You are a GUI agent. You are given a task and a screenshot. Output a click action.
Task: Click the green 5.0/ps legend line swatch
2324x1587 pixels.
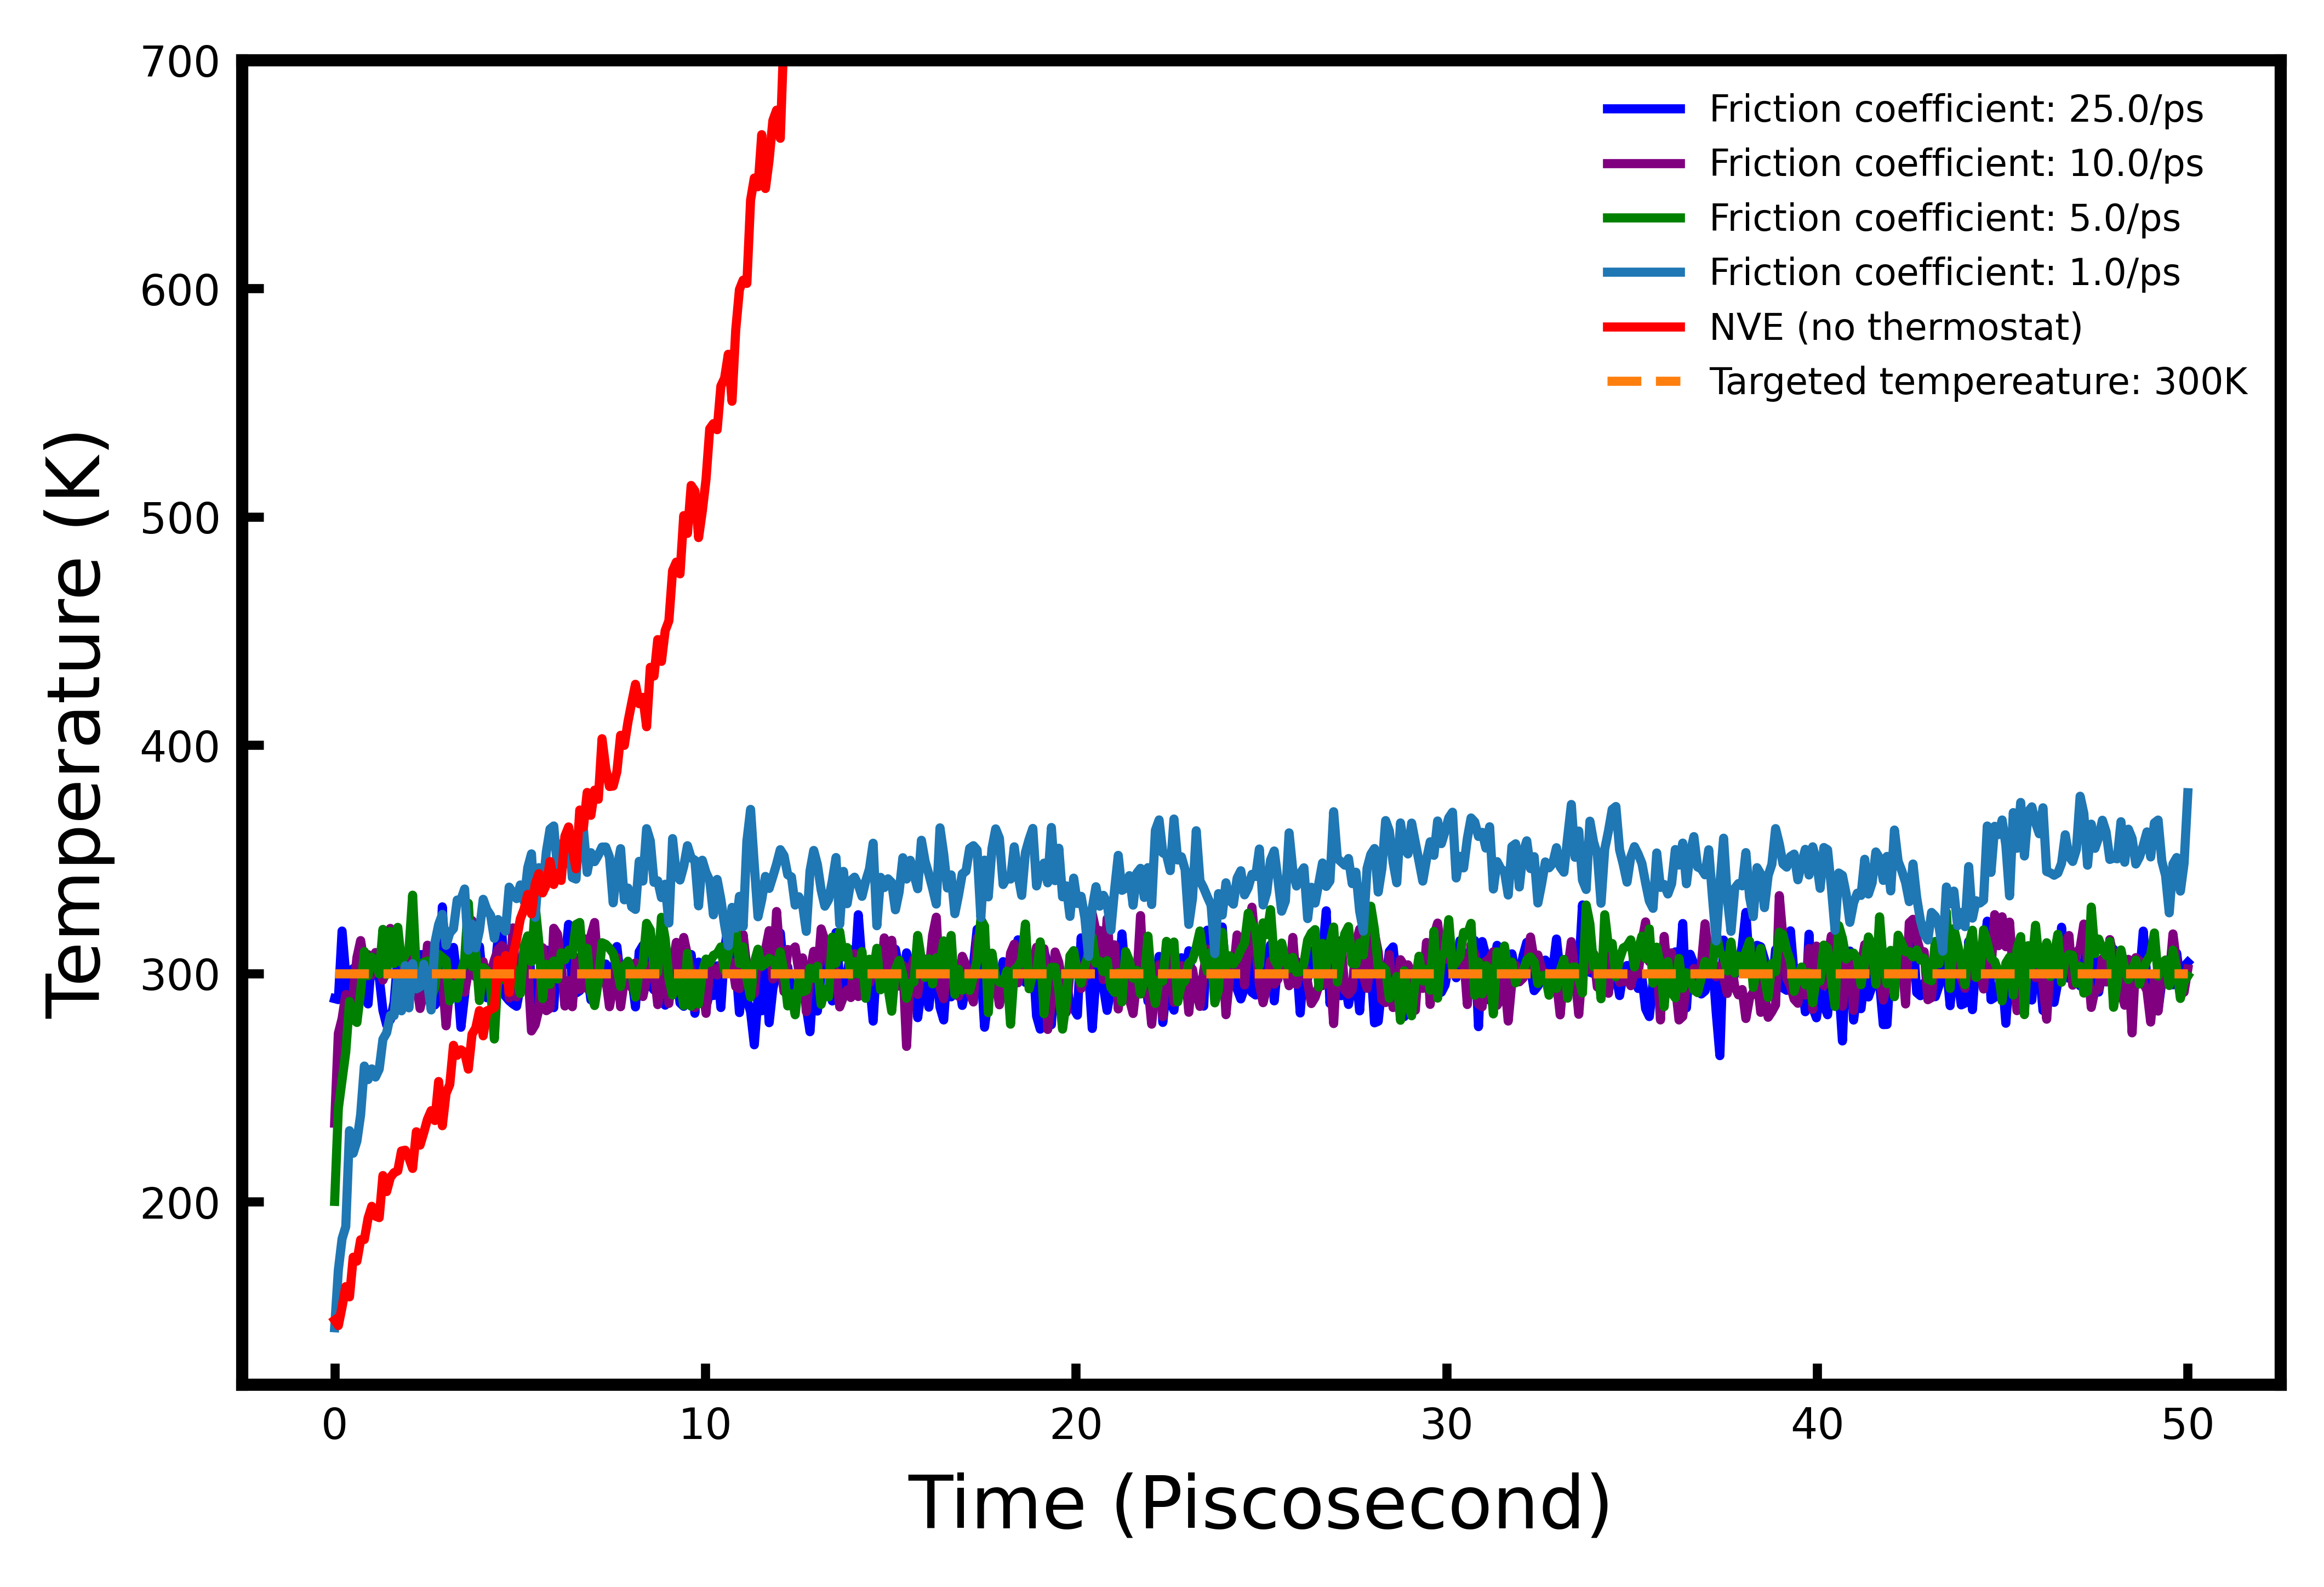click(x=1643, y=218)
